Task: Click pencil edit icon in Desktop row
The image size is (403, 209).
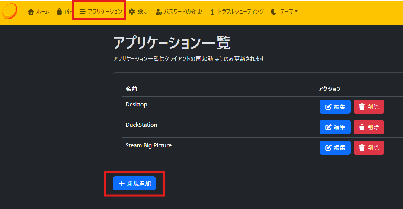Action: tap(328, 107)
